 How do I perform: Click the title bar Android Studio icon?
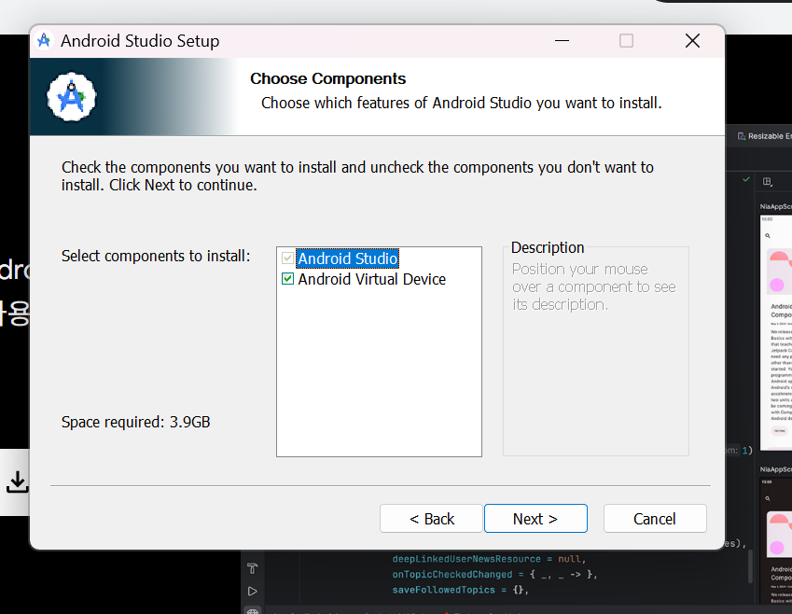[44, 40]
